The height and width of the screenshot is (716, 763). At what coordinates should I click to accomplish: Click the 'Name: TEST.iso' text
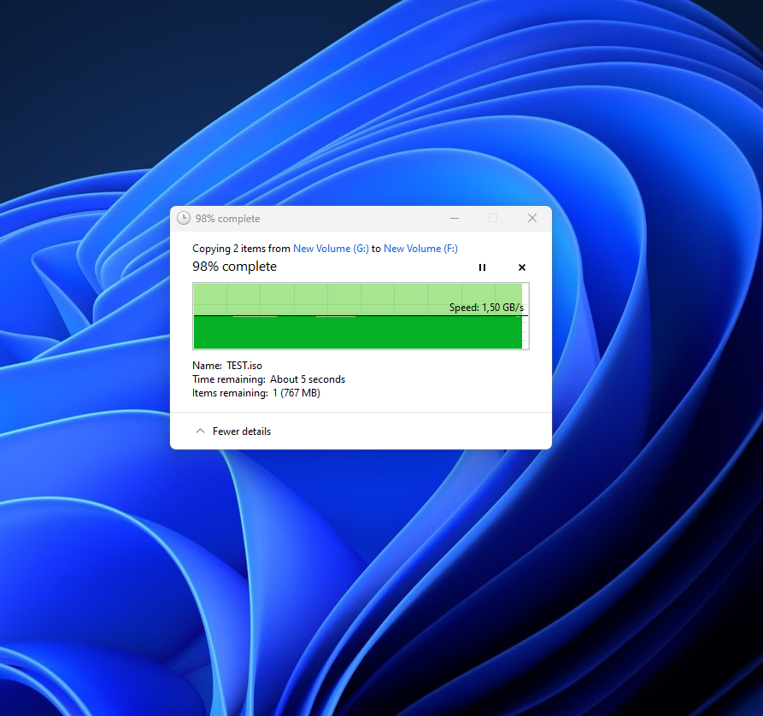click(227, 366)
